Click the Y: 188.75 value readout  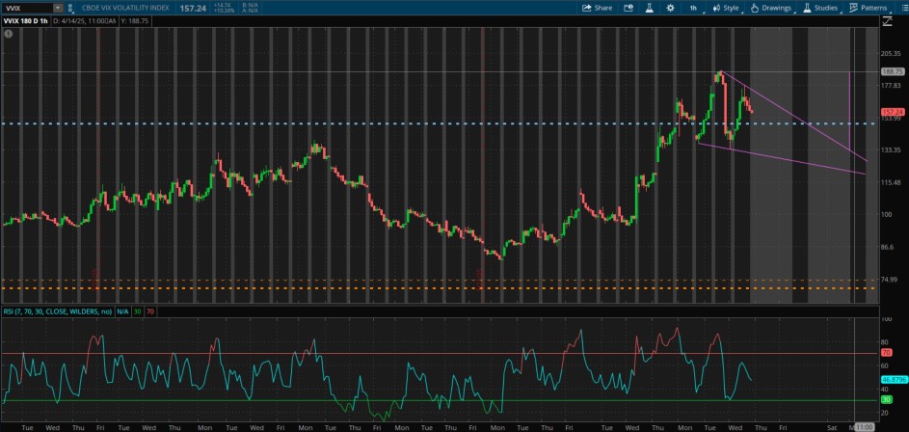(x=135, y=21)
